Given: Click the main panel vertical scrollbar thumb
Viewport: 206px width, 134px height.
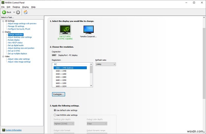Looking at the screenshot, I should tap(204, 63).
